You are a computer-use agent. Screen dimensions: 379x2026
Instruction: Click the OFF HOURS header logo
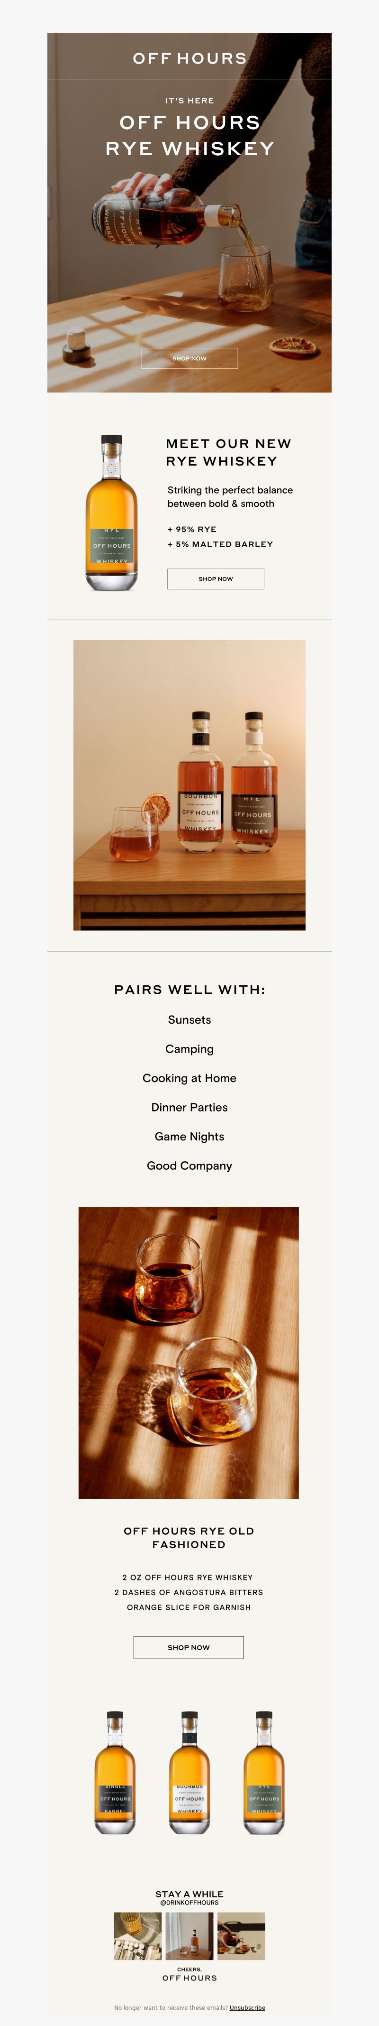(x=189, y=58)
